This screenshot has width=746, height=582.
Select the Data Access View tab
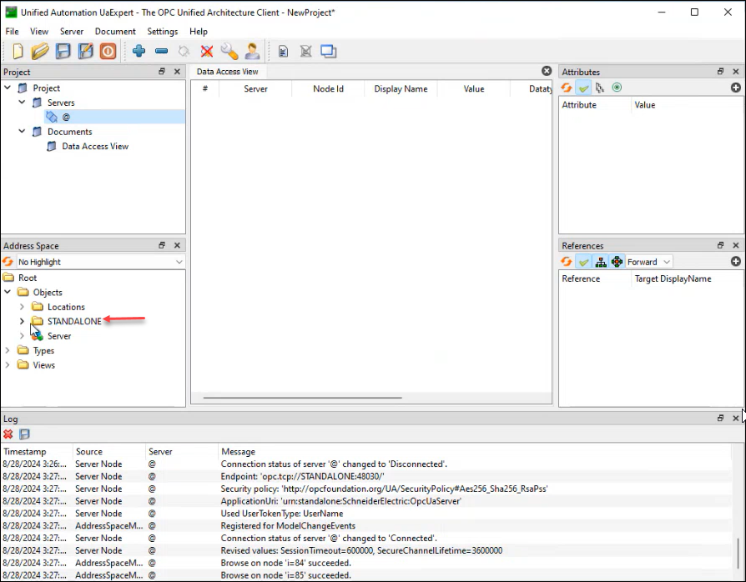tap(228, 72)
